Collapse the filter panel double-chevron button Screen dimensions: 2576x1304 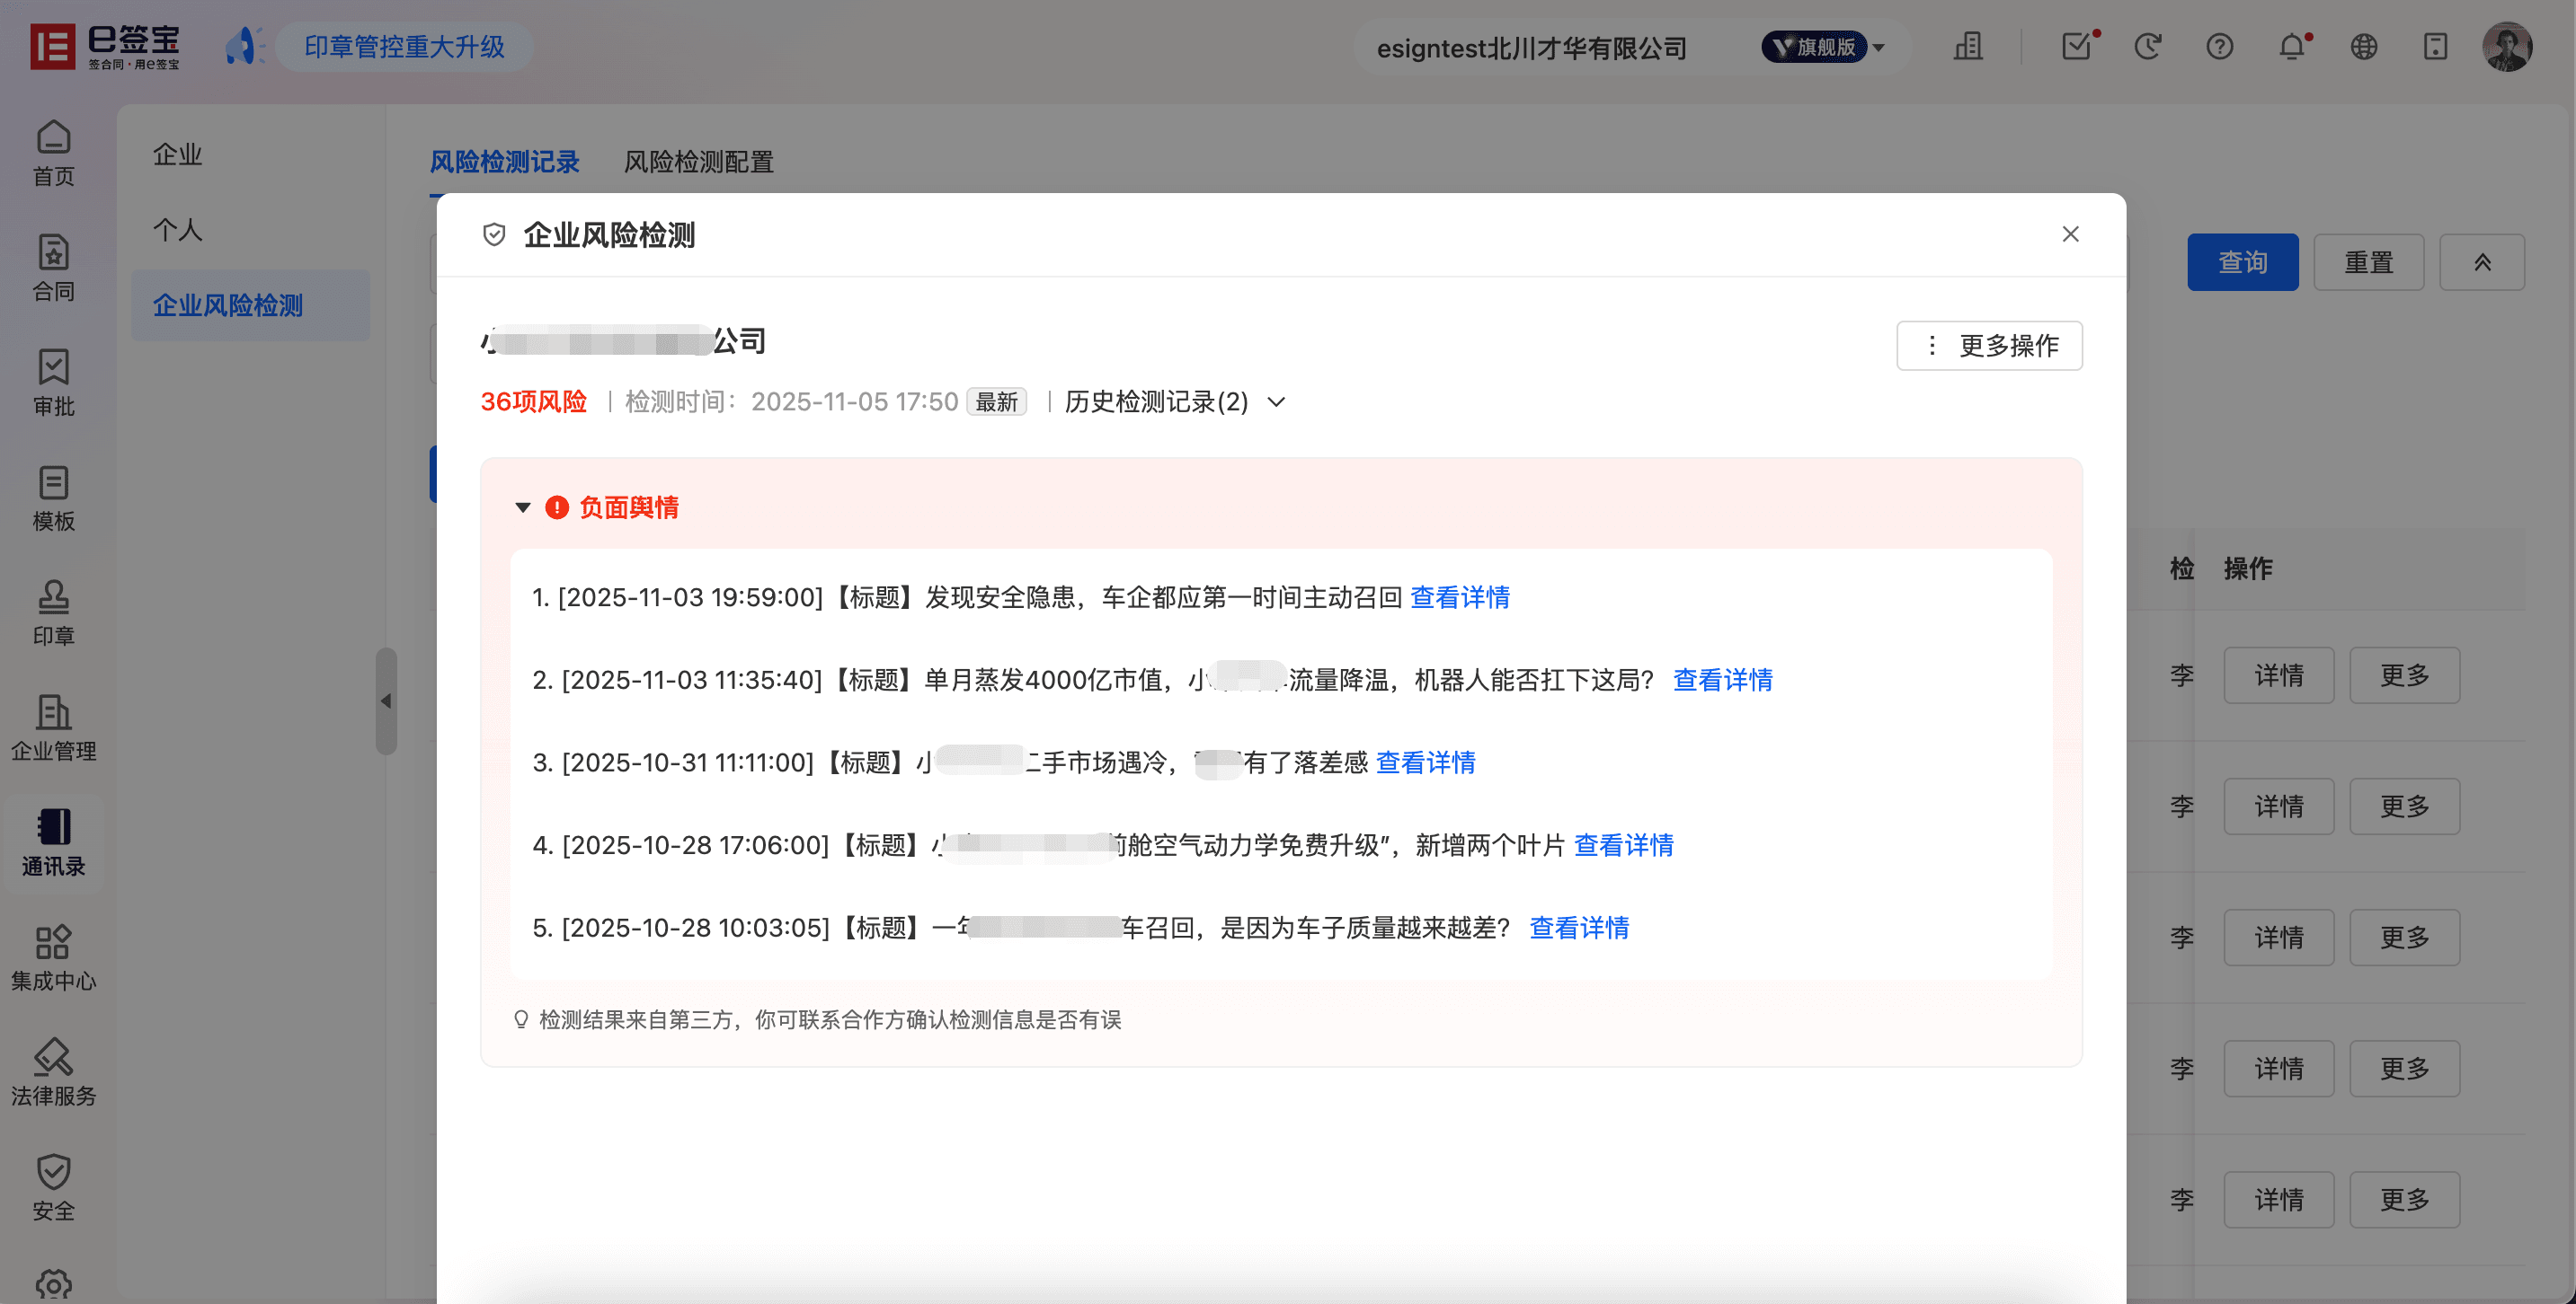[x=2481, y=262]
